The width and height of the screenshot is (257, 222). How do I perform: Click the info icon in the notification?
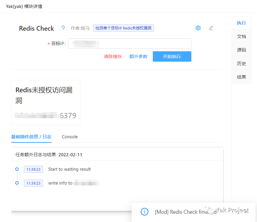[145, 212]
